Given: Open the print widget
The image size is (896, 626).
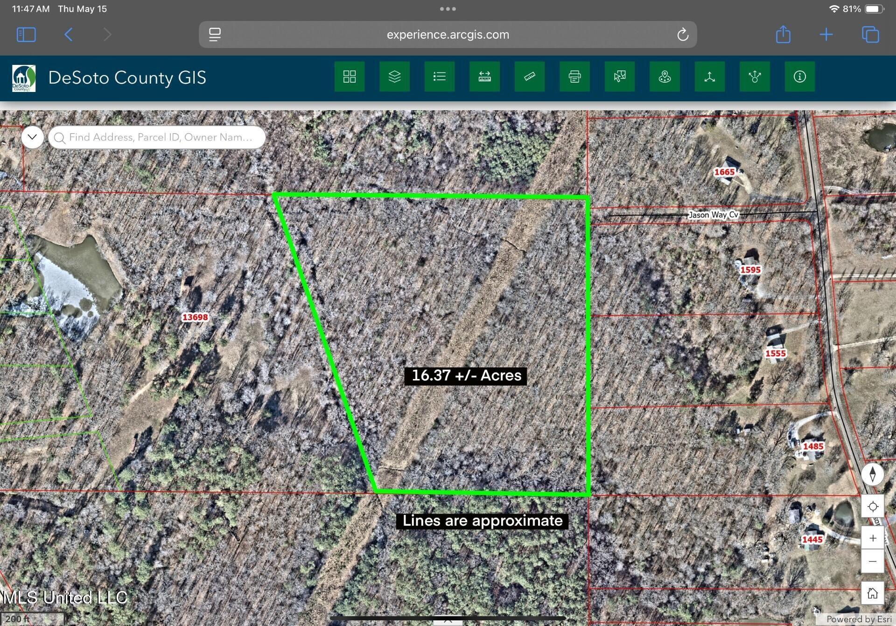Looking at the screenshot, I should [x=574, y=77].
